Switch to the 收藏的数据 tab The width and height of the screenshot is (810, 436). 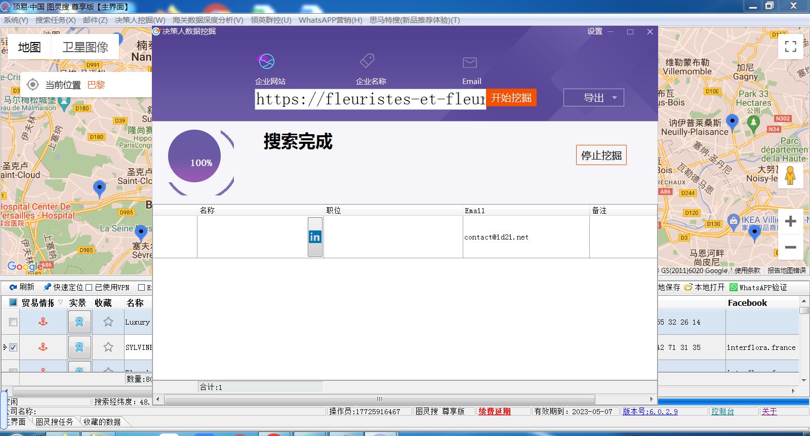(102, 422)
